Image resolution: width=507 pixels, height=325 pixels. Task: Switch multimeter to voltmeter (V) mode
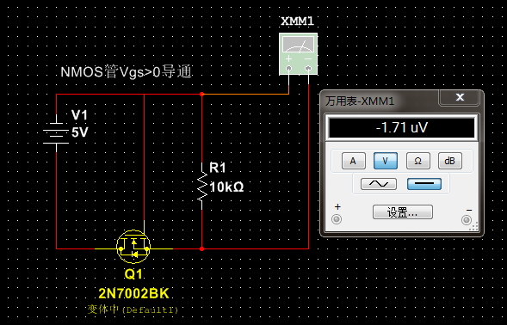pos(386,161)
